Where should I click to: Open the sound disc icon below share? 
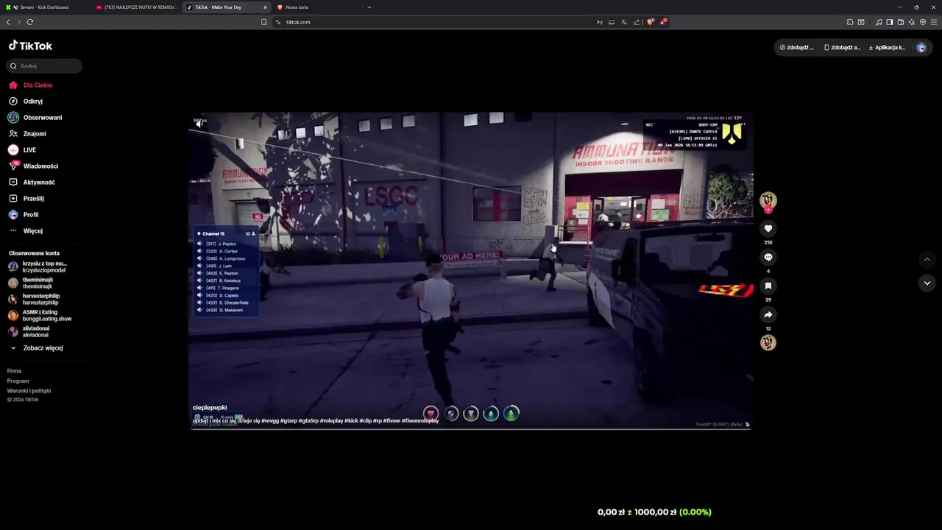(x=768, y=342)
